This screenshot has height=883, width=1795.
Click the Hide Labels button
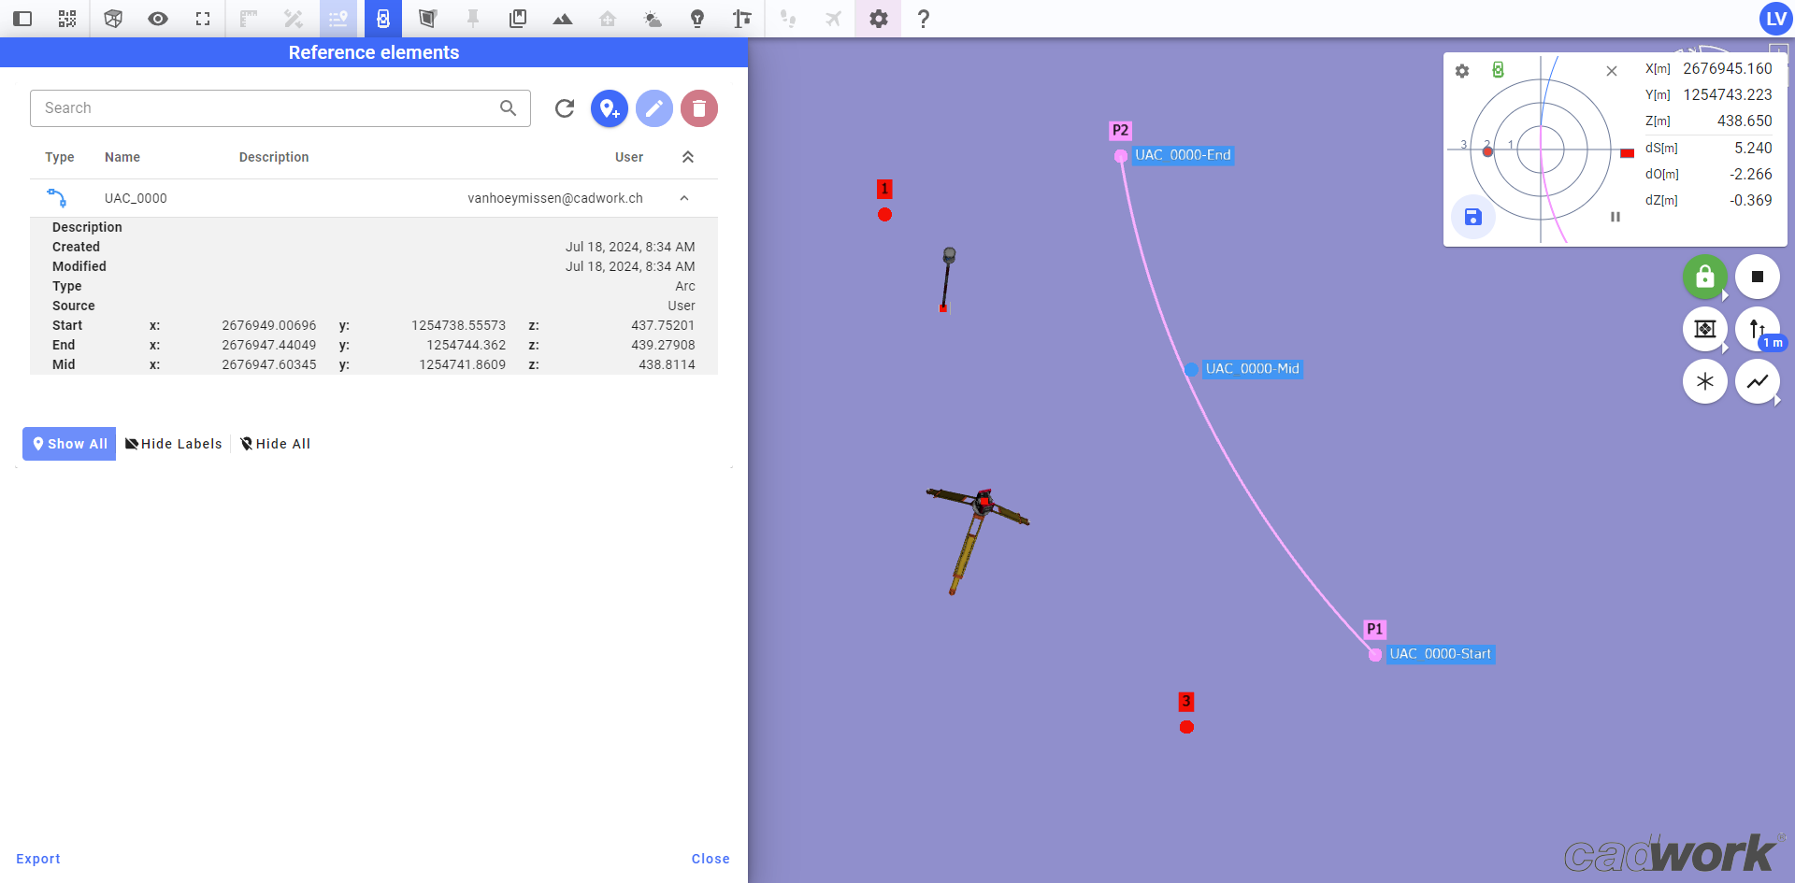tap(174, 444)
